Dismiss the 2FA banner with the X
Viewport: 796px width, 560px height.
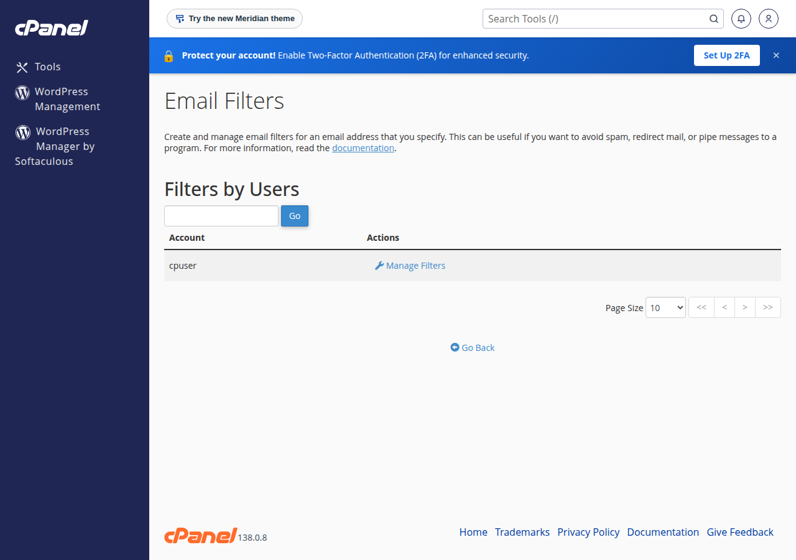(776, 55)
